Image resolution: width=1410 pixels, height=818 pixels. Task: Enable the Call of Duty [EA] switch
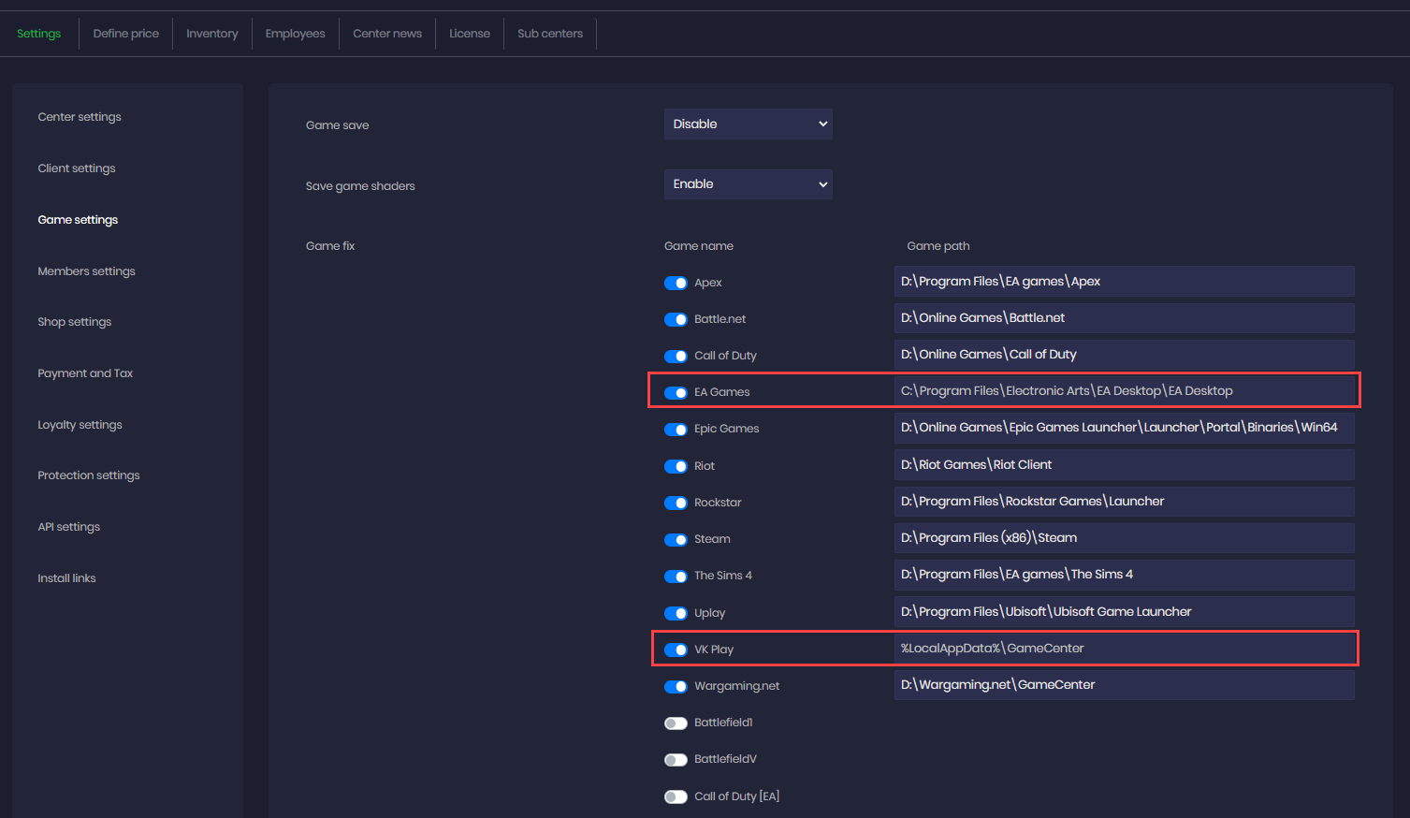[x=676, y=796]
